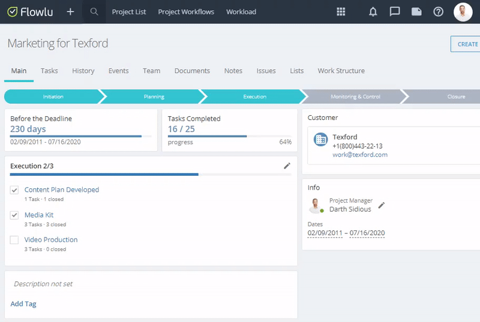Open the Work Structure tab
Image resolution: width=480 pixels, height=322 pixels.
tap(341, 71)
